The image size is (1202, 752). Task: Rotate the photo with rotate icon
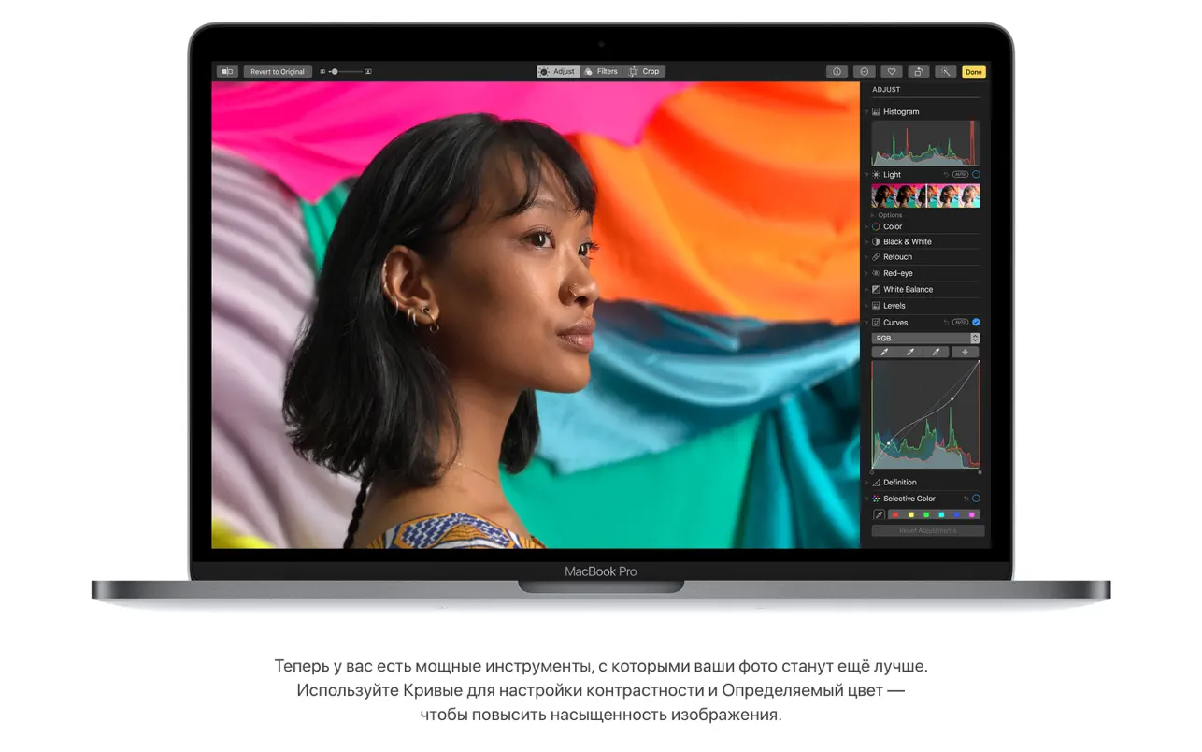pos(919,71)
